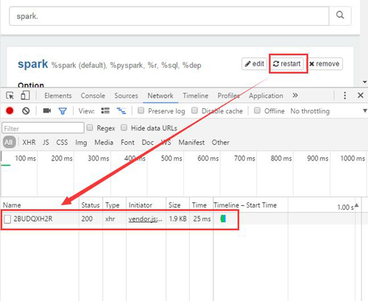Expand the hidden DevTools tabs chevron

[x=295, y=95]
